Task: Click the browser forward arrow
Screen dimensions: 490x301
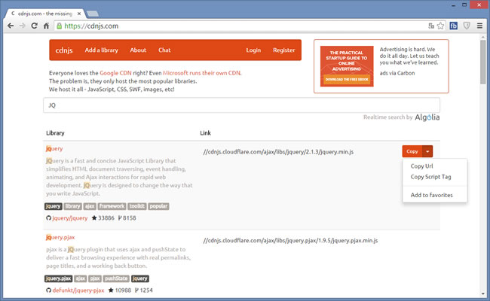Action: click(22, 26)
